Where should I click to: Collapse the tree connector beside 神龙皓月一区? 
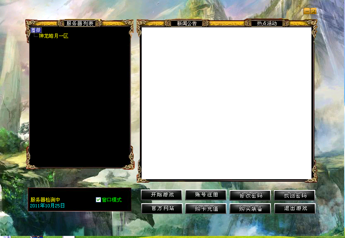tap(35, 36)
